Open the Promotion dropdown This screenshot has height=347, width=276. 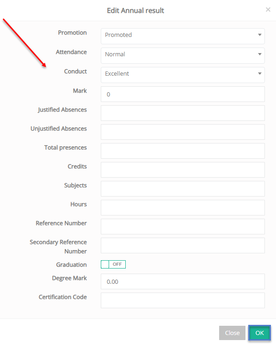pyautogui.click(x=183, y=36)
